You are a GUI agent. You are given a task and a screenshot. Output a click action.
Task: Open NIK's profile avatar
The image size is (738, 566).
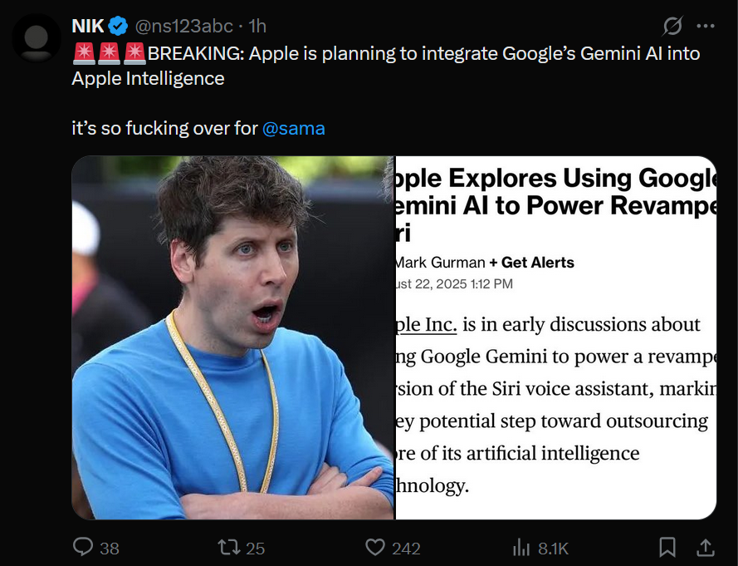pyautogui.click(x=37, y=37)
